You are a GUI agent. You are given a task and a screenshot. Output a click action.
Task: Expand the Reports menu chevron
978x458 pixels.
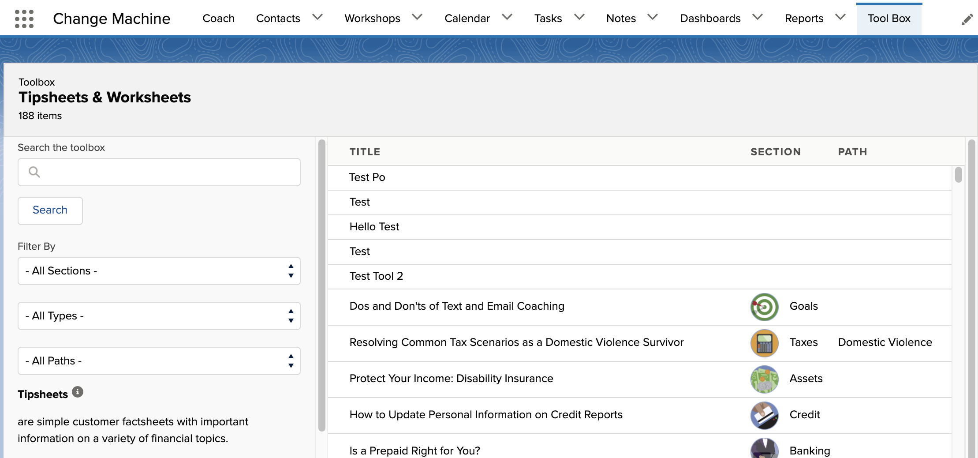click(840, 17)
